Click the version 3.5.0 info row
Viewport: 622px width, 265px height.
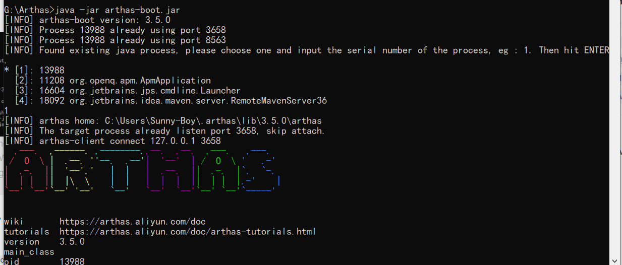pyautogui.click(x=44, y=242)
